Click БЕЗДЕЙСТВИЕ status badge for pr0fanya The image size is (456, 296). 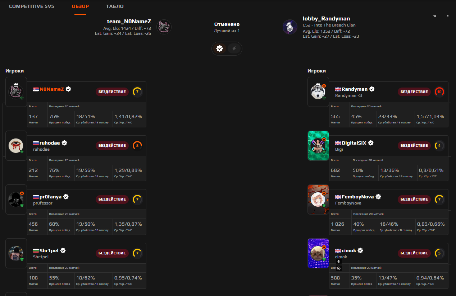[112, 199]
